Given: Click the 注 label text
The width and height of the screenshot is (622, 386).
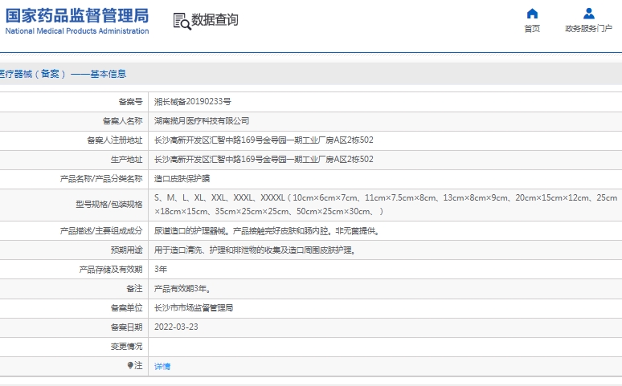Looking at the screenshot, I should pos(138,365).
